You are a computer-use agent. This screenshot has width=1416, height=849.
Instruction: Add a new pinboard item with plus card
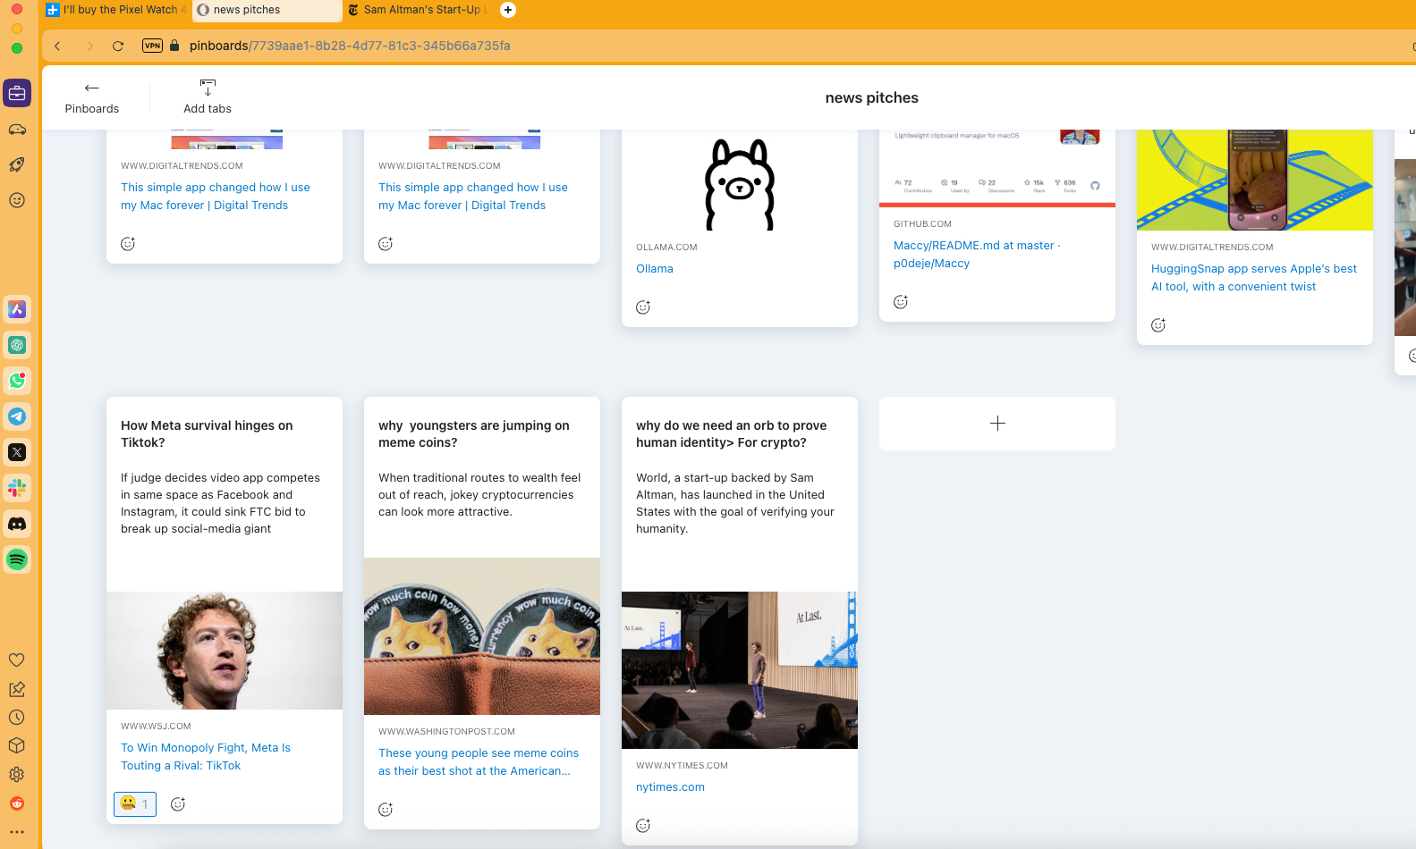pos(997,424)
